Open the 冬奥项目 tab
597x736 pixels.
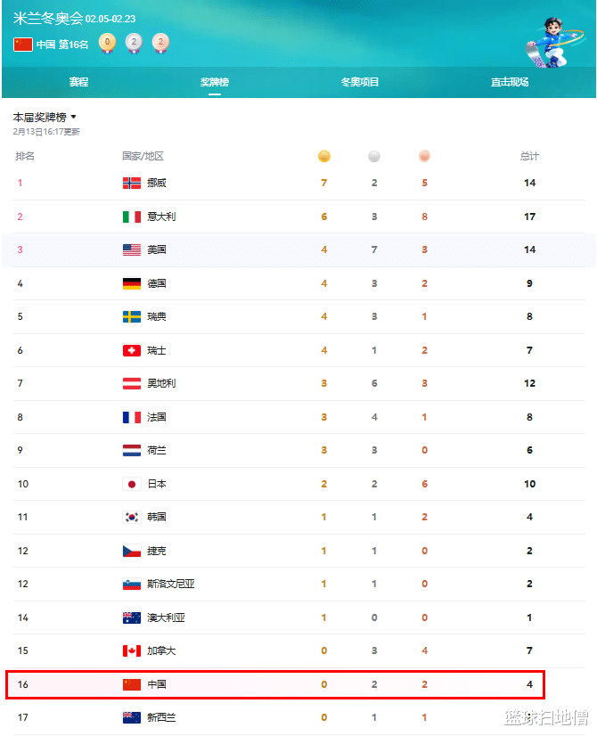click(360, 82)
